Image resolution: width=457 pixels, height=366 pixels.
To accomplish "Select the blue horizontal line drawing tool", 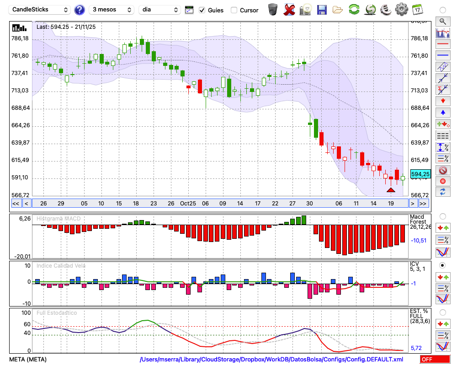I will tap(442, 55).
